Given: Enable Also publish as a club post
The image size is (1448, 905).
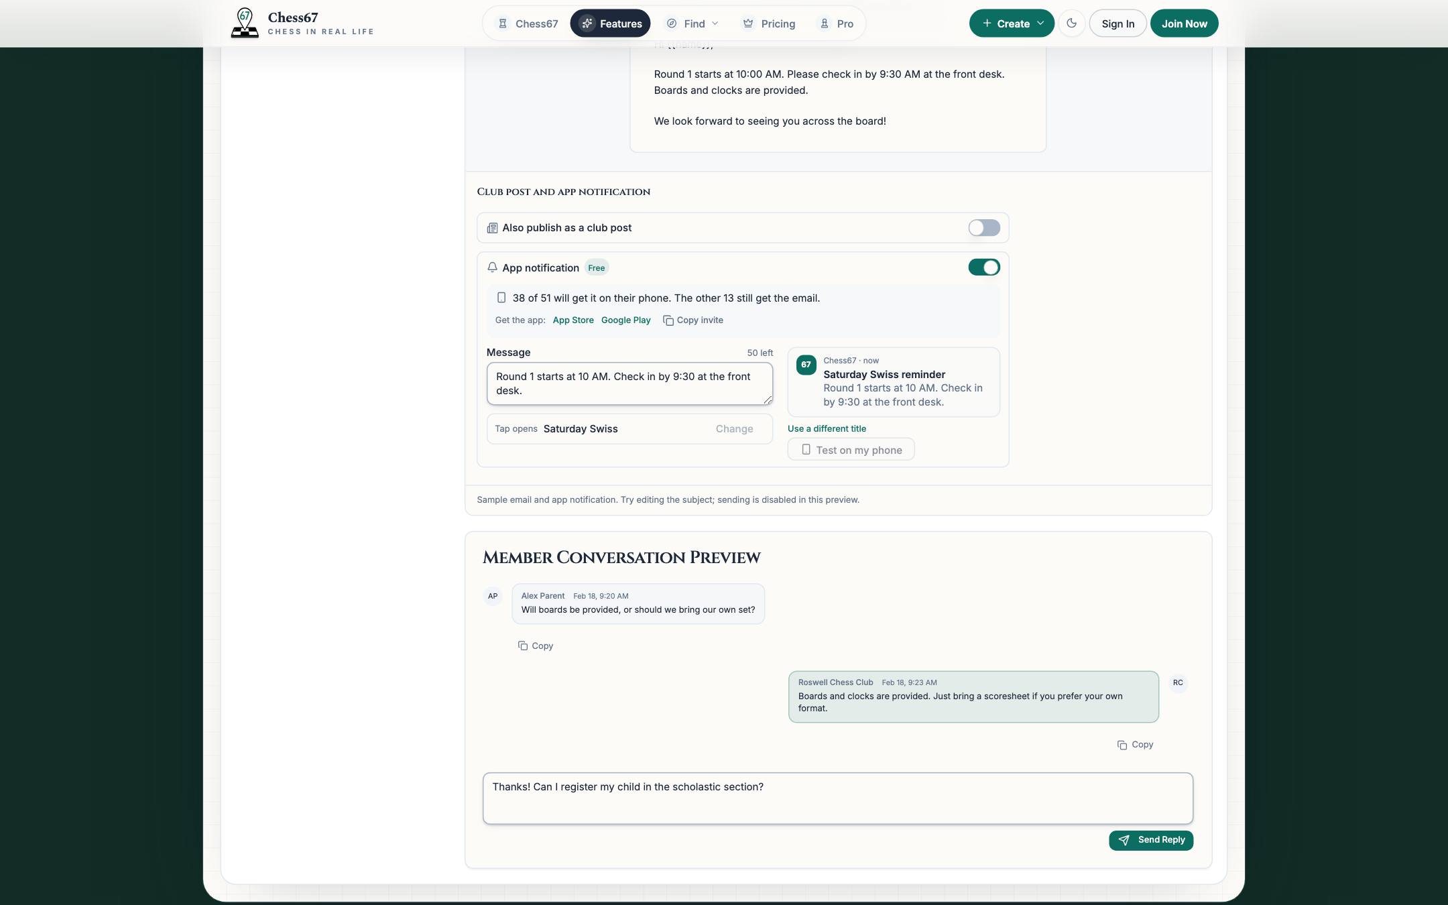Looking at the screenshot, I should (984, 228).
